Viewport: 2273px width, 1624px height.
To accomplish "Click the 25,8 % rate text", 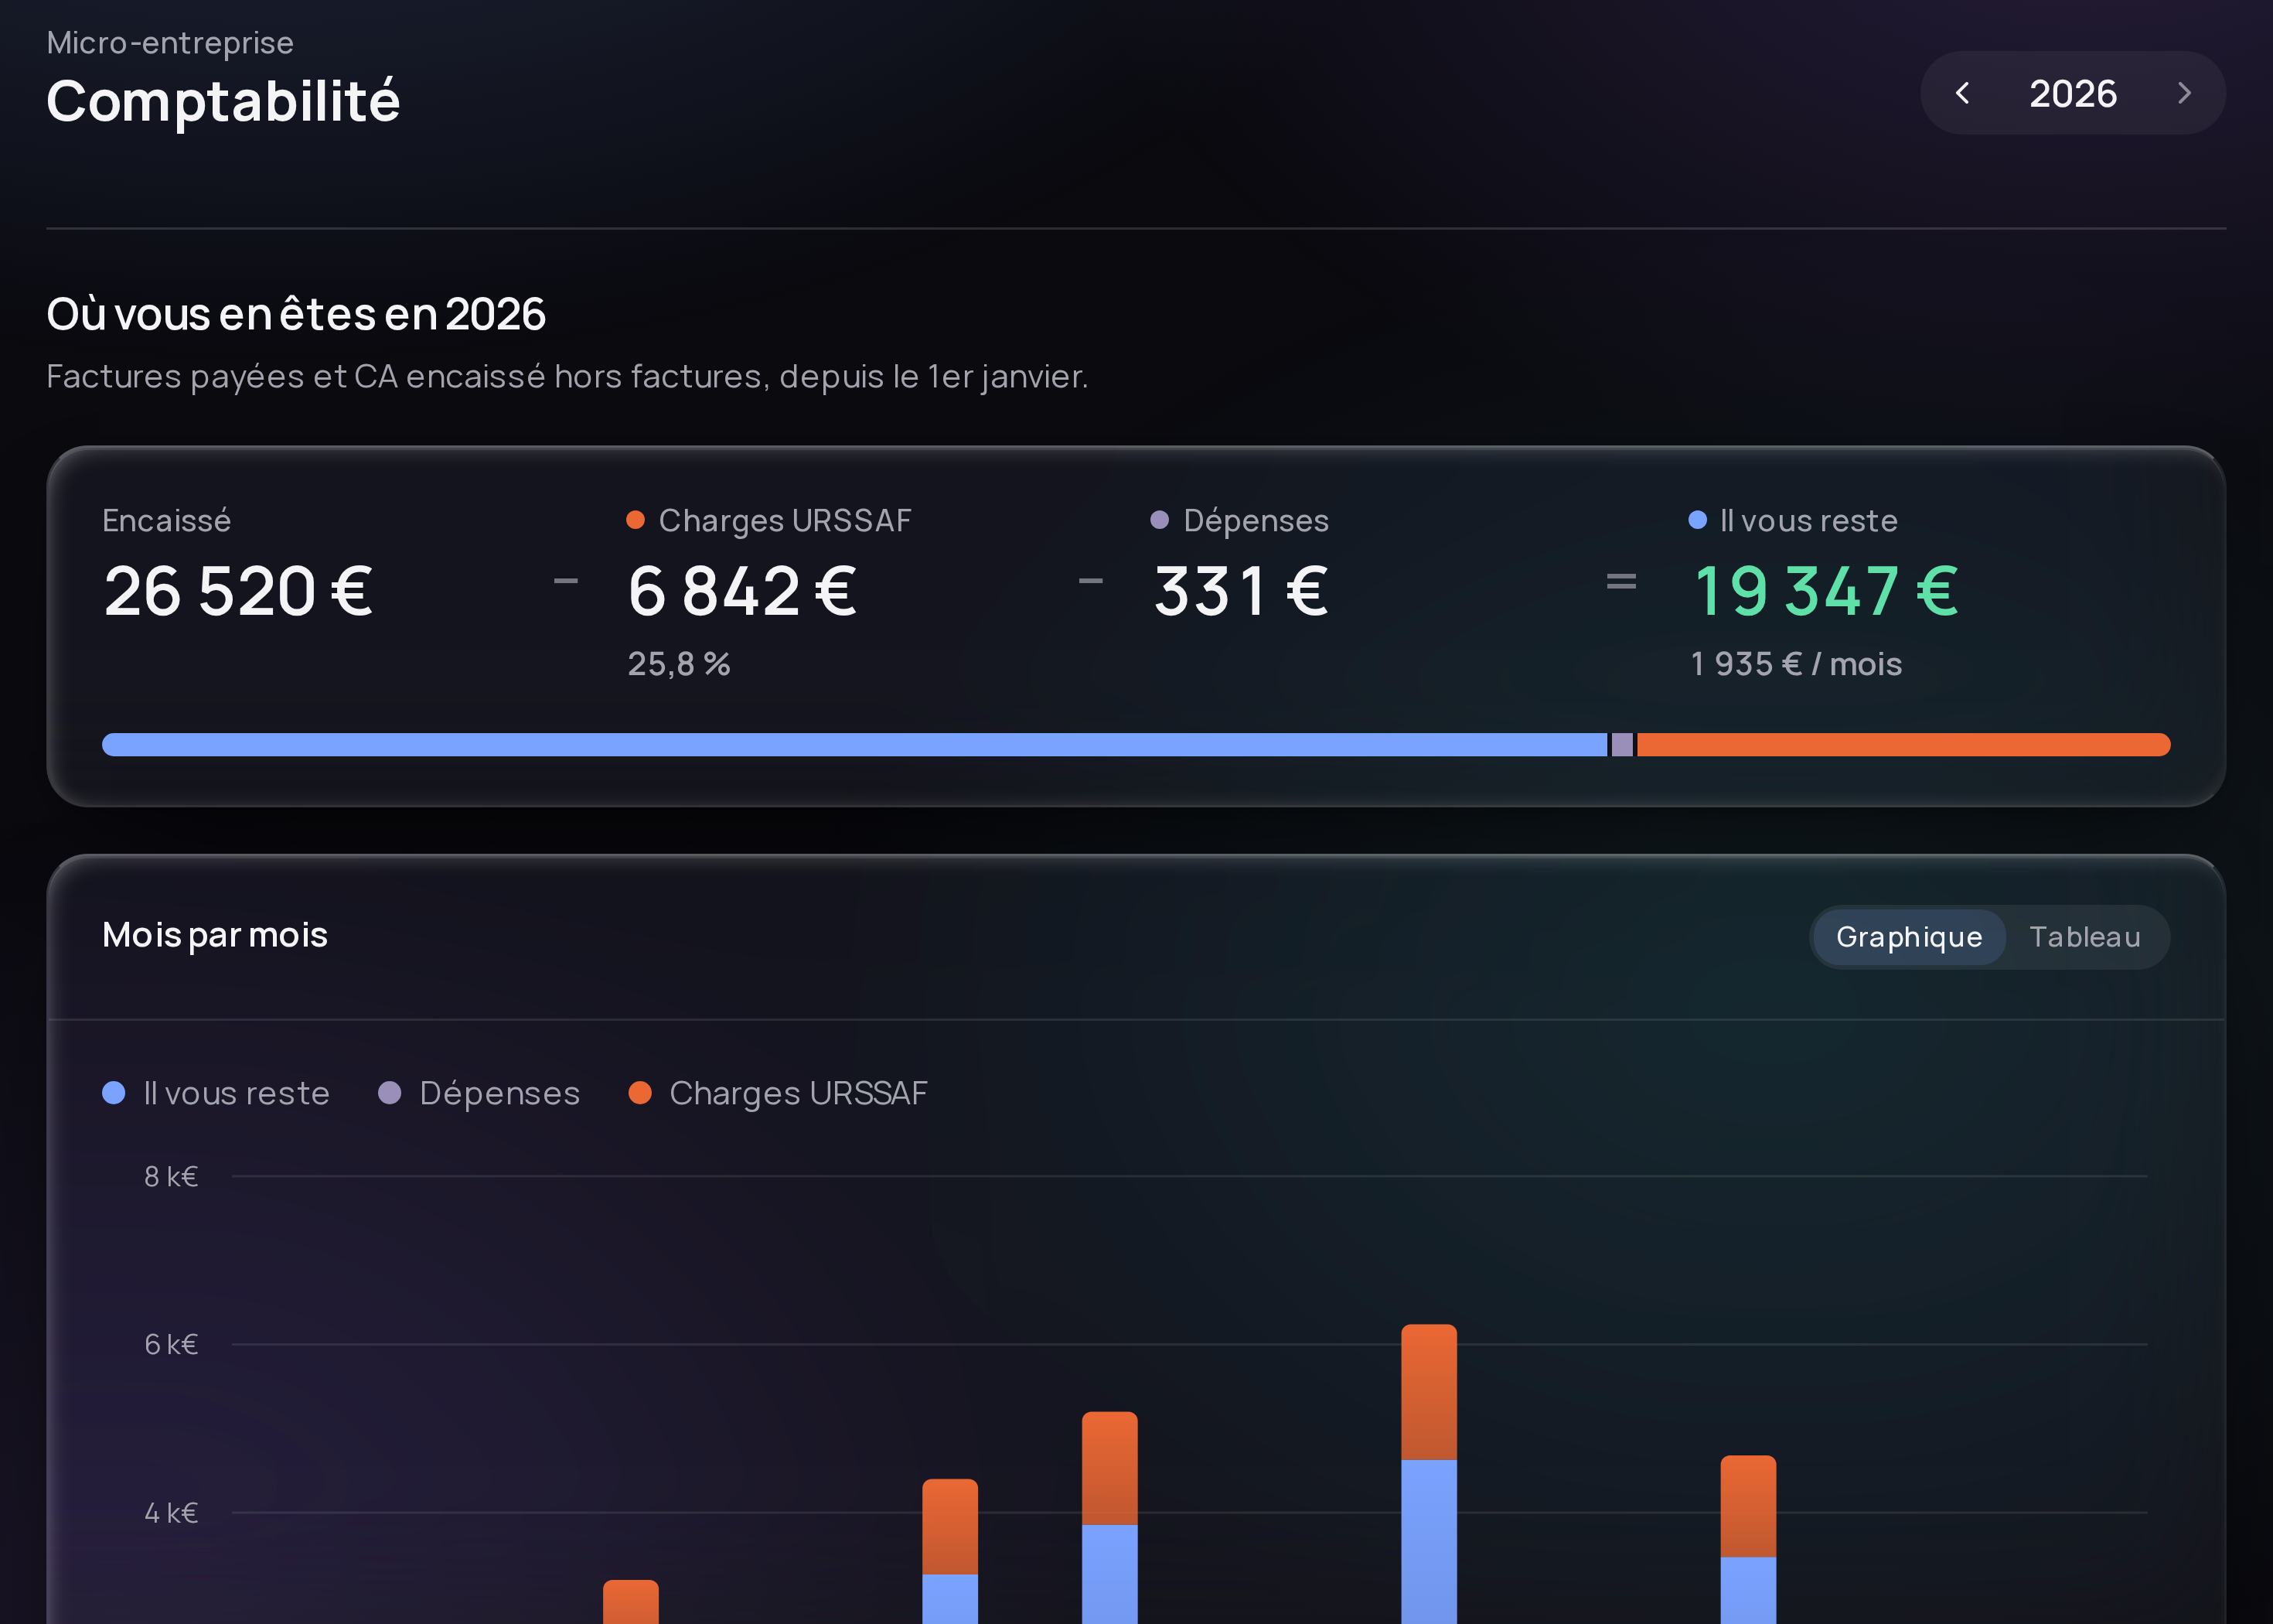I will click(x=679, y=664).
